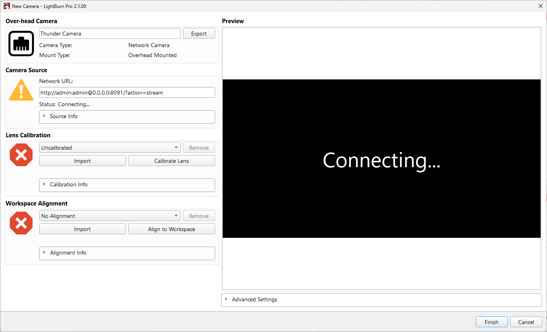Click the Remove button for Lens Calibration
The width and height of the screenshot is (547, 332).
199,148
